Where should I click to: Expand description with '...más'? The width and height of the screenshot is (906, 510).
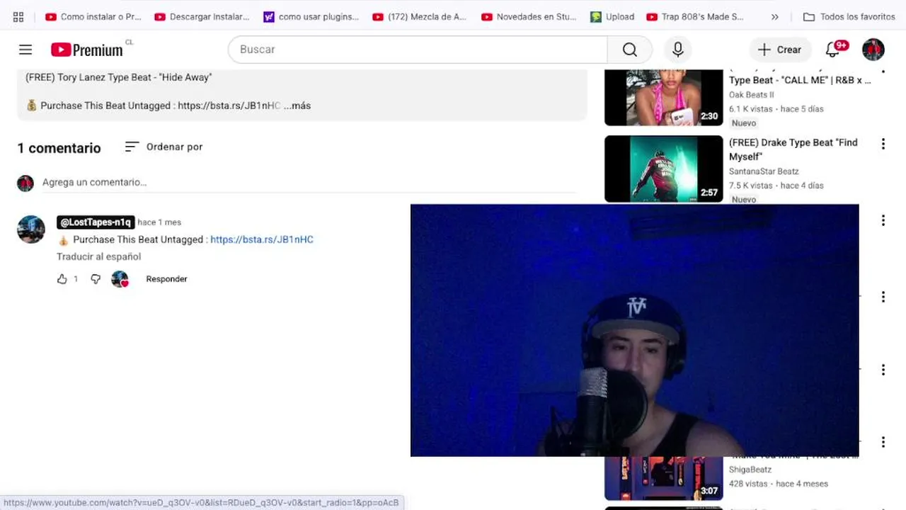click(x=297, y=106)
